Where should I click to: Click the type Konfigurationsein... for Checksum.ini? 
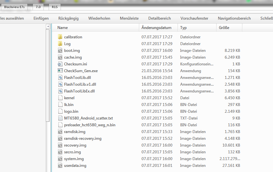197,64
